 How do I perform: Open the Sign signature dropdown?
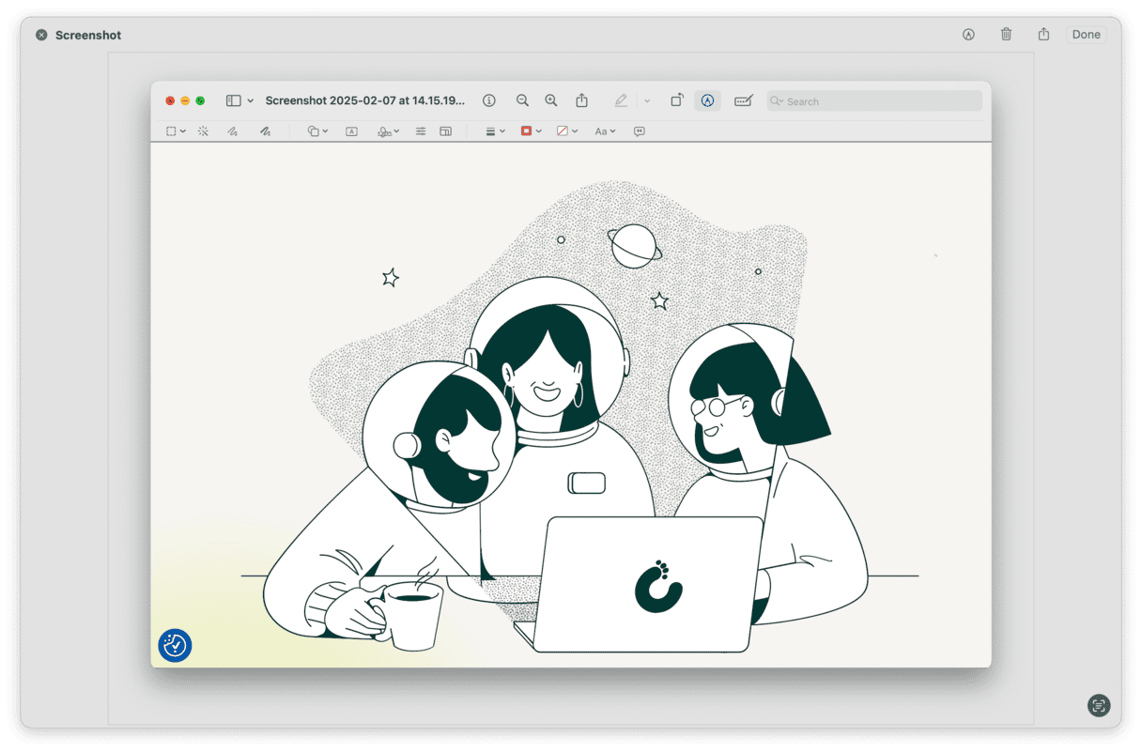coord(388,131)
